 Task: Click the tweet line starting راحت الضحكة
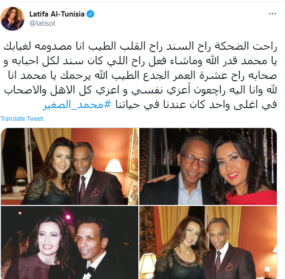(140, 47)
